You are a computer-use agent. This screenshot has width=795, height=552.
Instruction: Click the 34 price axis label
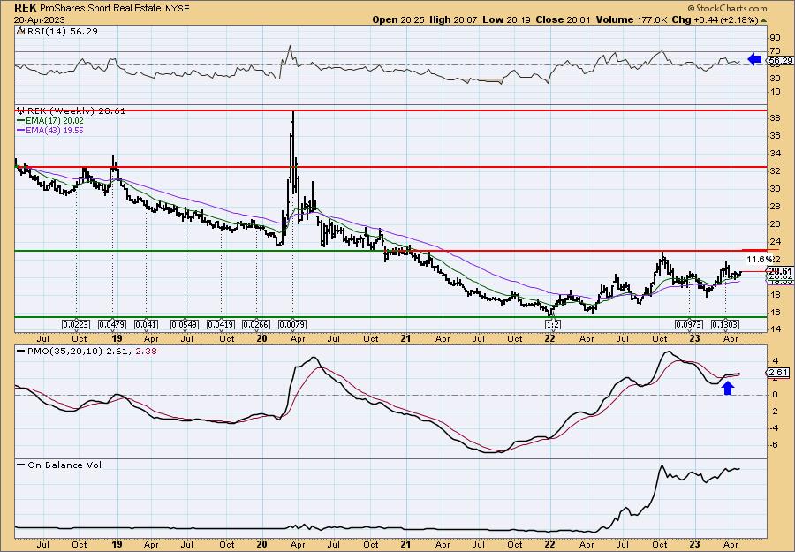(776, 153)
